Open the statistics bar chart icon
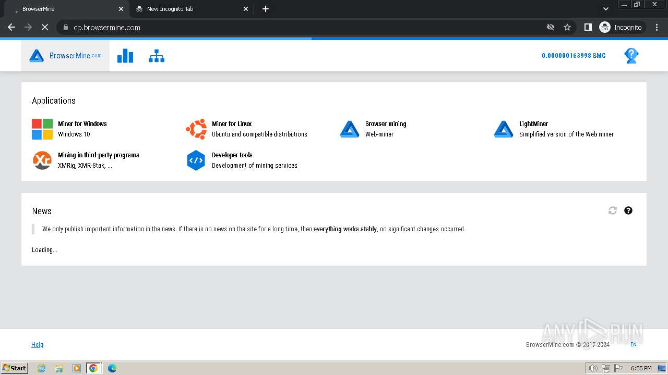Viewport: 668px width, 375px height. (125, 56)
